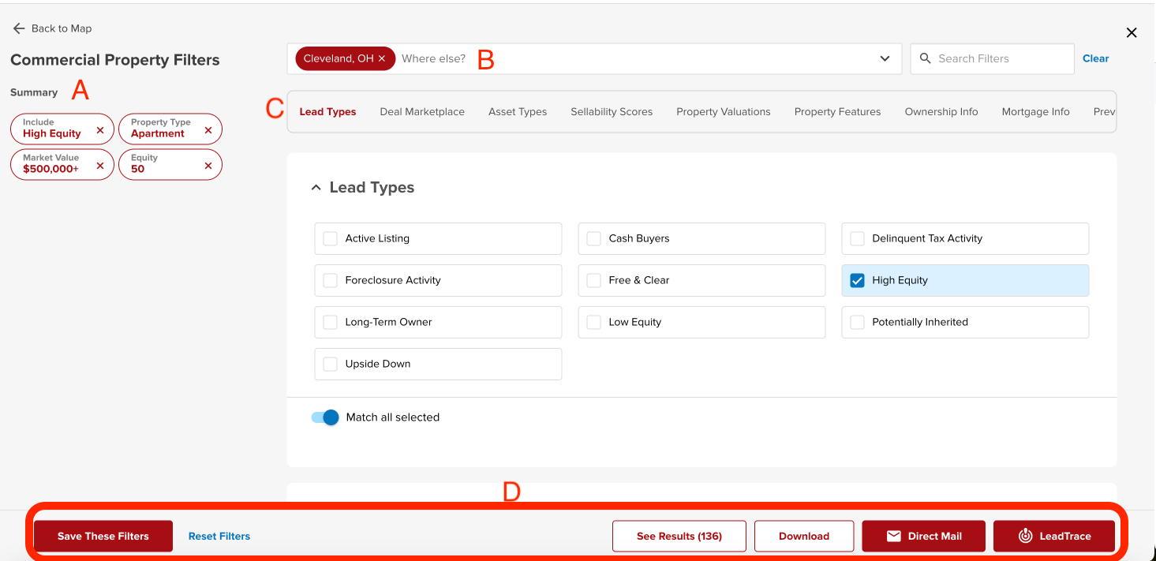Viewport: 1156px width, 561px height.
Task: Remove the Apartment property type chip
Action: point(208,130)
